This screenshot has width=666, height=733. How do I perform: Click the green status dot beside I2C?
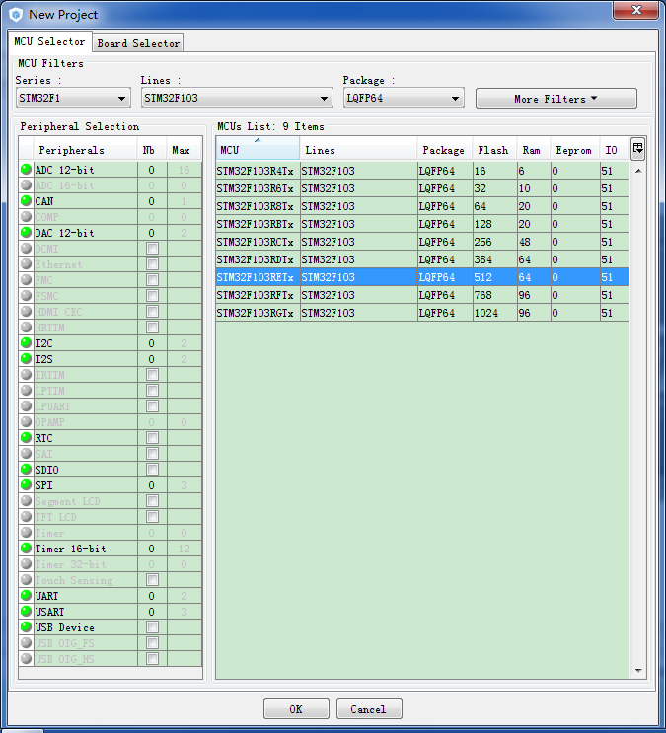(27, 343)
